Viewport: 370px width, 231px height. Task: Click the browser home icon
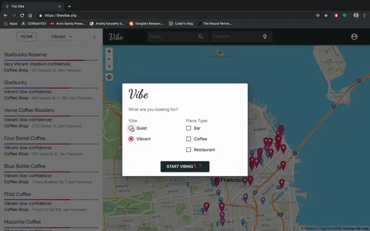pyautogui.click(x=30, y=15)
